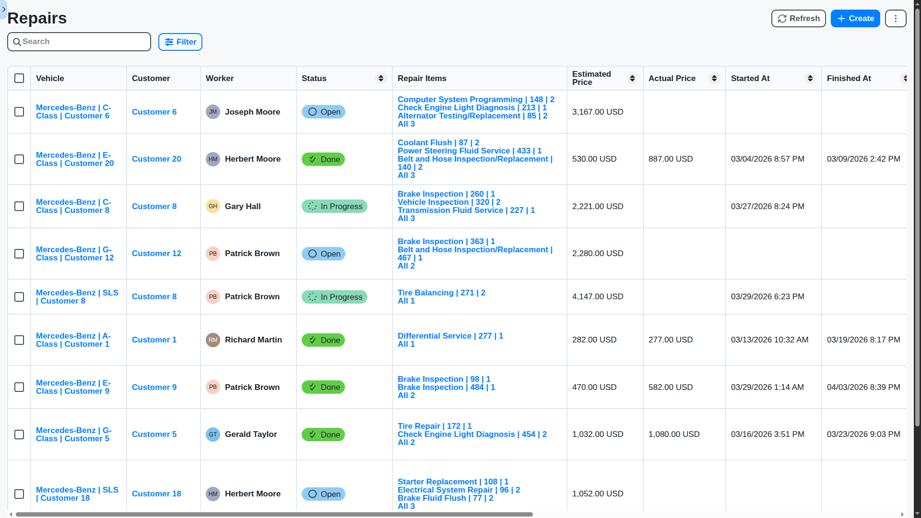
Task: Click Joseph Moore's JM avatar
Action: 213,112
